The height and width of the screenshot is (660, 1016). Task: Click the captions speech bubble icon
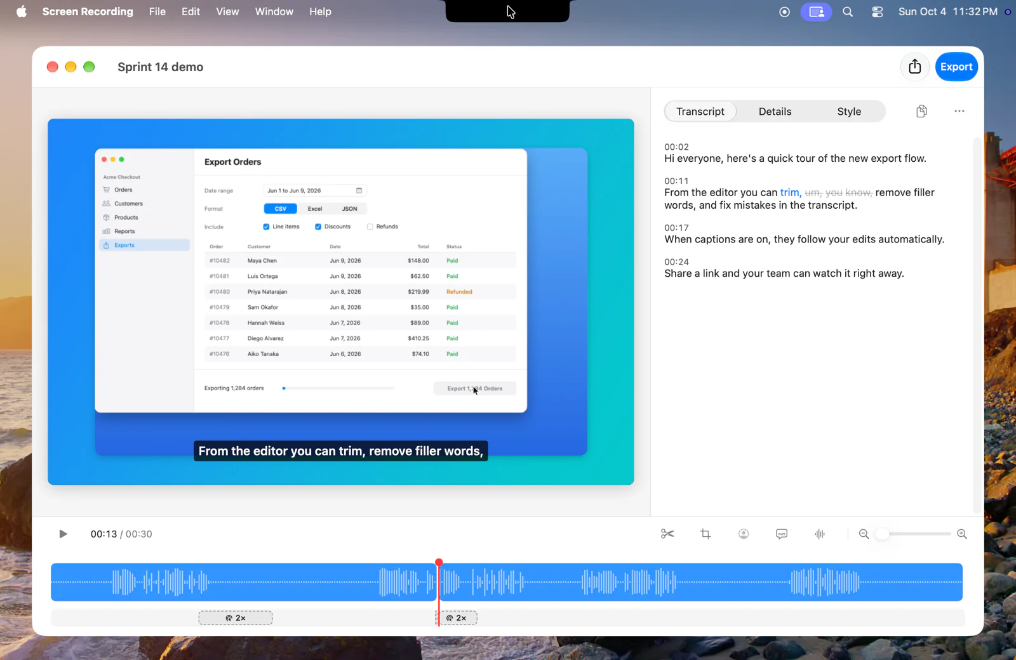coord(782,534)
